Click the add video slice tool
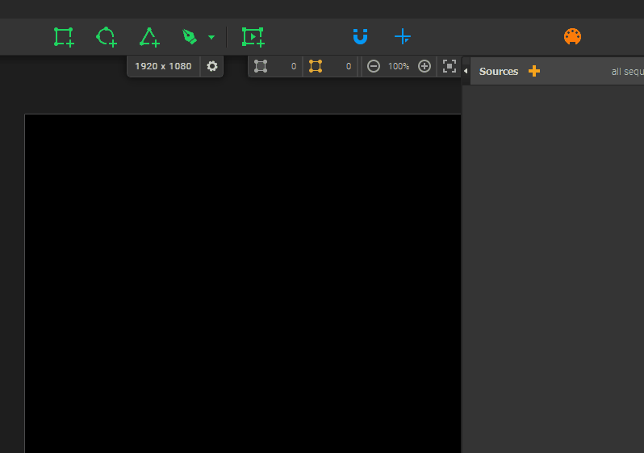The width and height of the screenshot is (644, 453). click(x=253, y=37)
